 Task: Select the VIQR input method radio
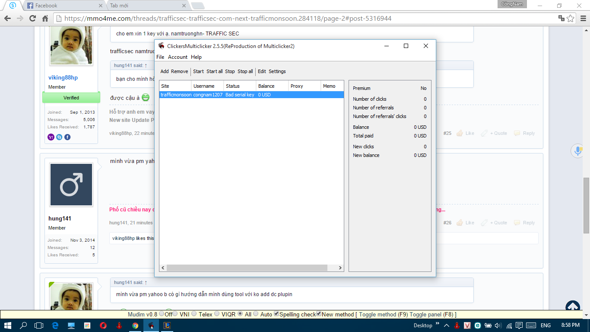[x=217, y=314]
